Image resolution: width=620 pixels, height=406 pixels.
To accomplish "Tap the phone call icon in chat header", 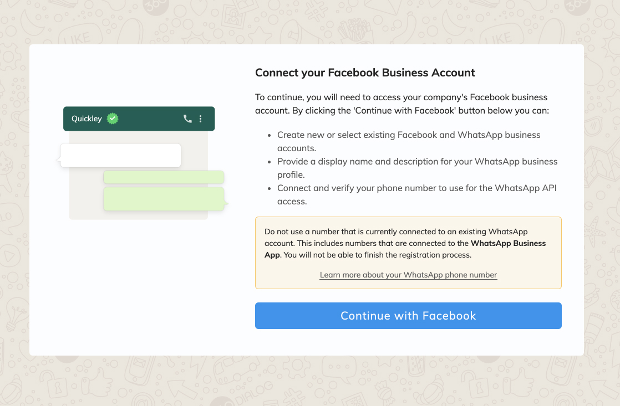I will click(x=187, y=119).
